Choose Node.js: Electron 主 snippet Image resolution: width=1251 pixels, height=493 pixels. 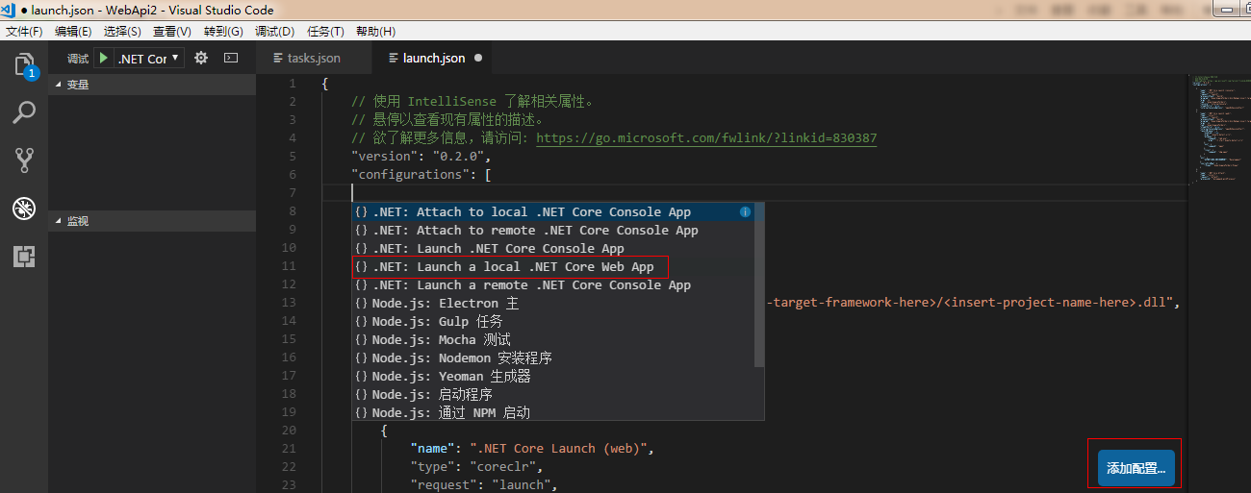click(x=558, y=303)
